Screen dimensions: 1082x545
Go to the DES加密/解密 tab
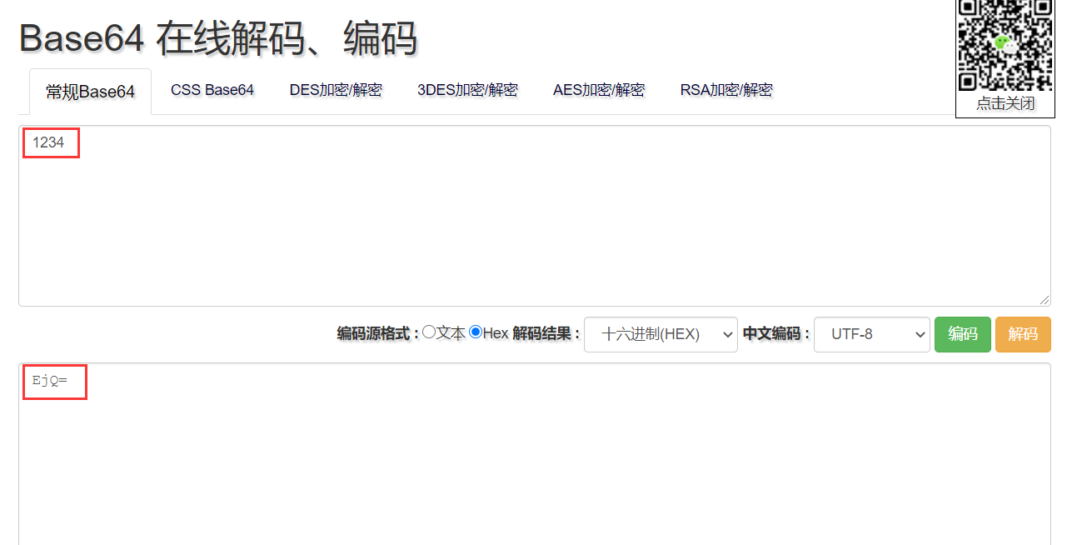336,90
